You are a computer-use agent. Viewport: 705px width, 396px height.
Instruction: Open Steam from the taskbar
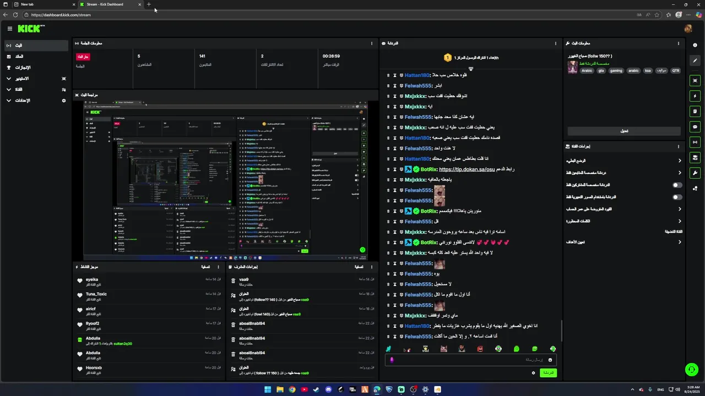[x=316, y=389]
